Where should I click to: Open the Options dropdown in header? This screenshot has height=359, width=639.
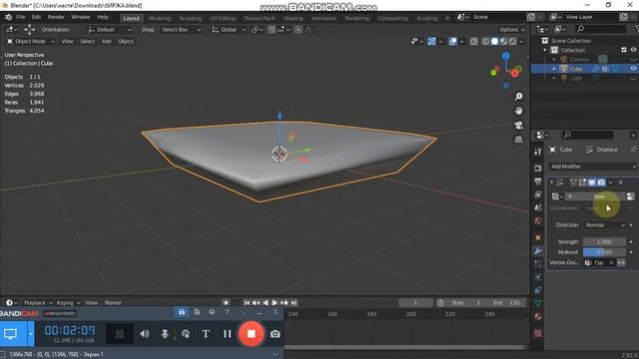tap(512, 30)
